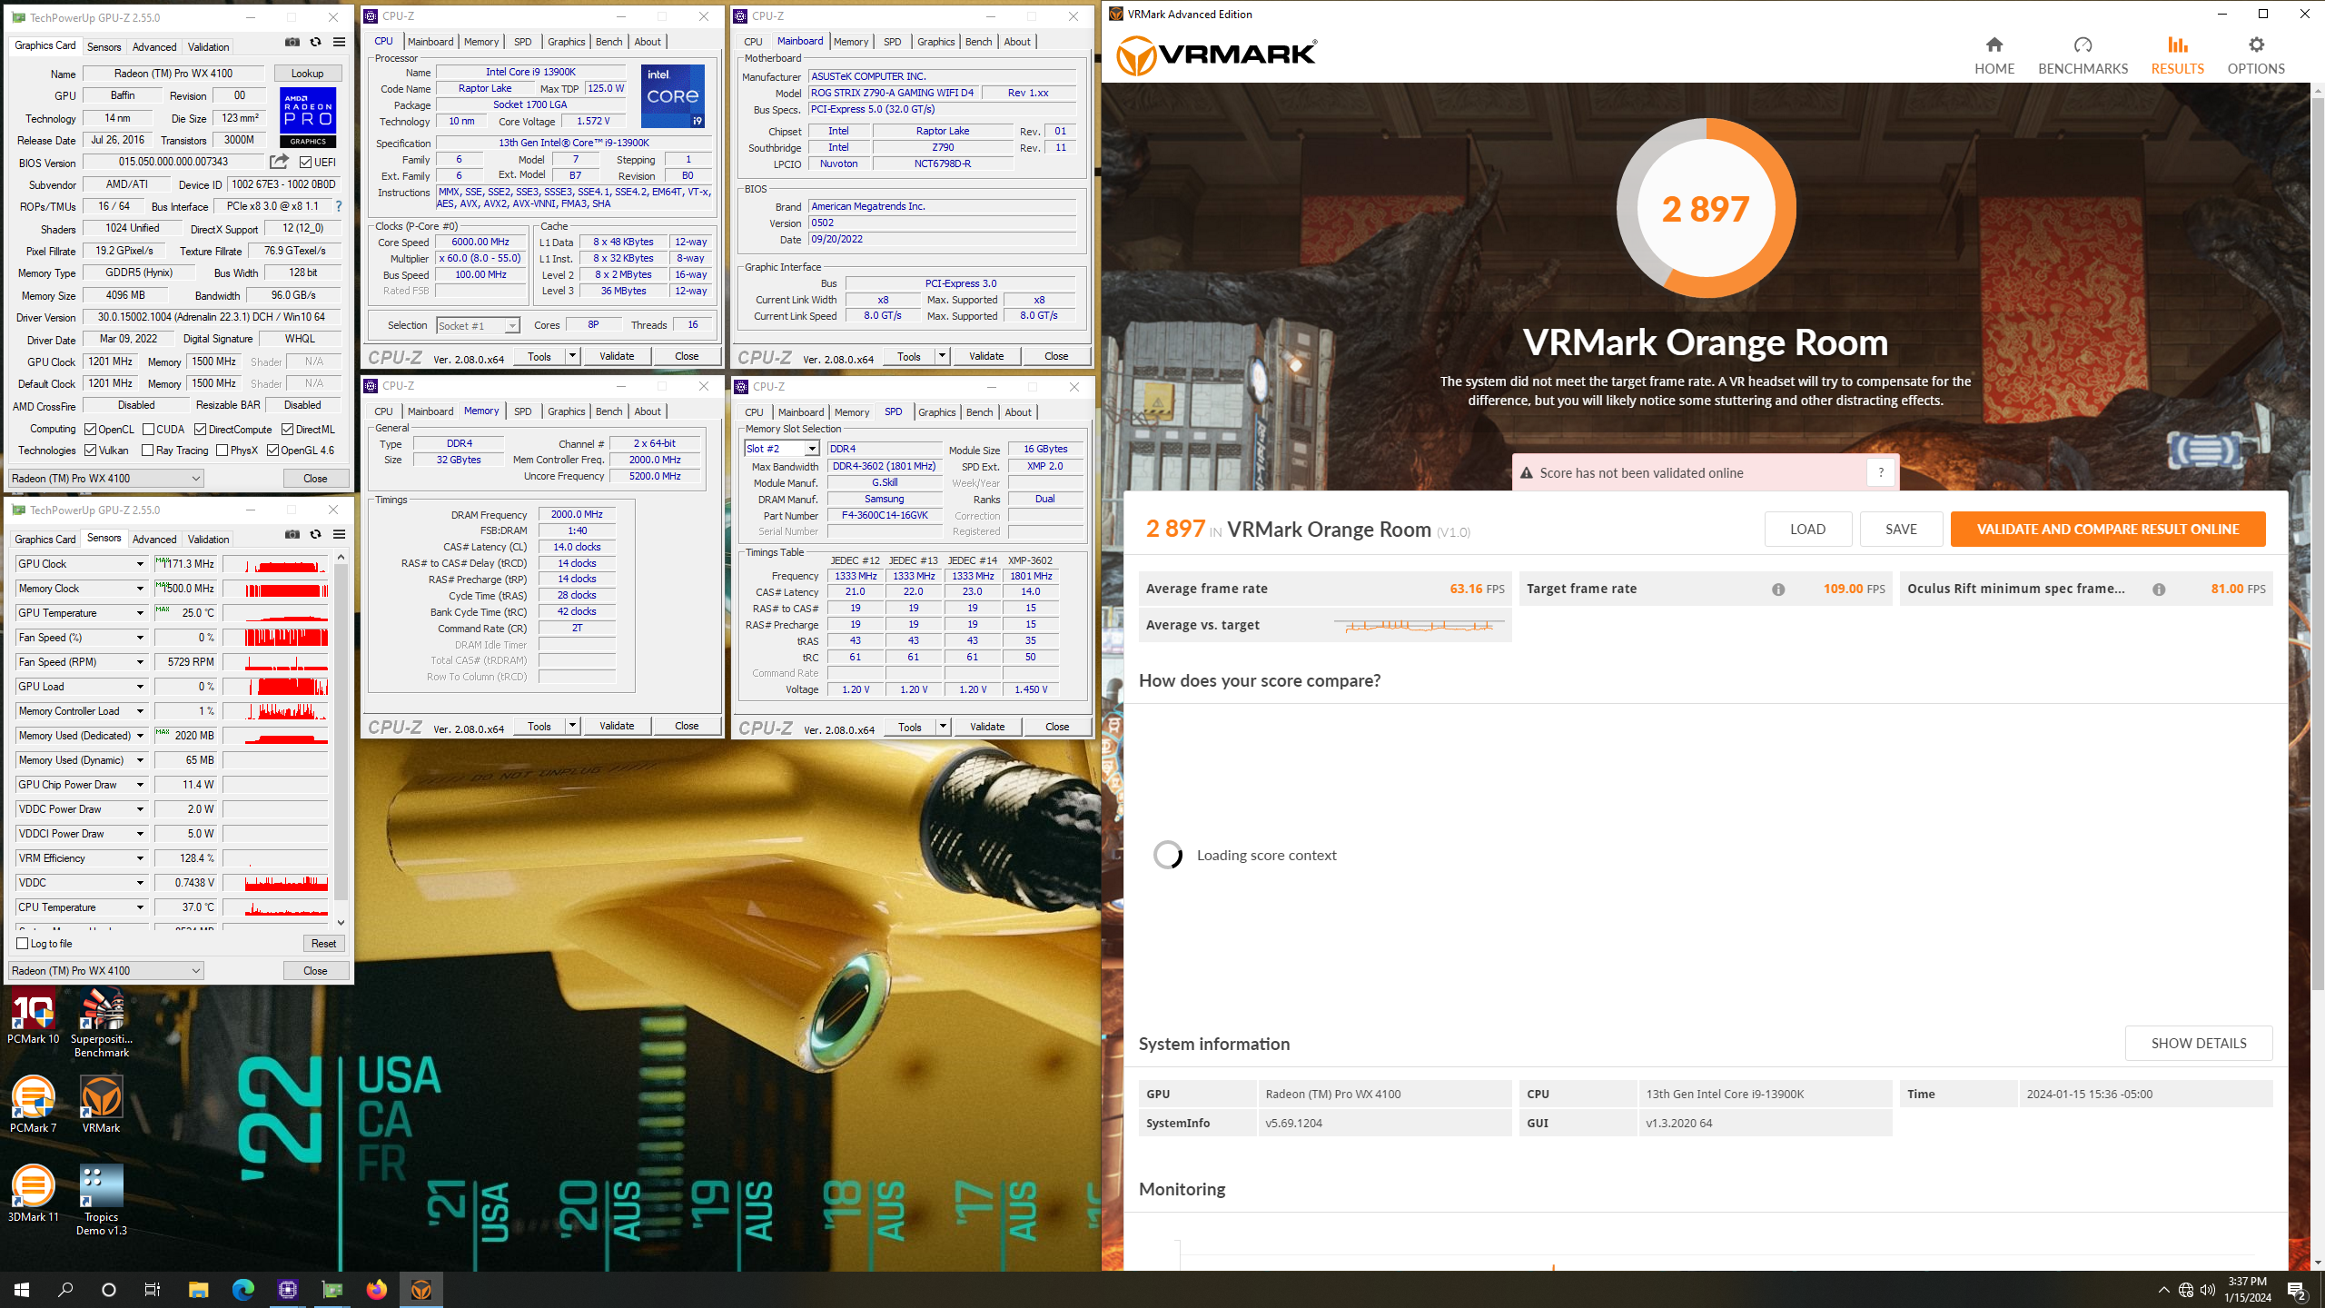Image resolution: width=2325 pixels, height=1308 pixels.
Task: Open GPU-Z Sensors hamburger menu
Action: 339,534
